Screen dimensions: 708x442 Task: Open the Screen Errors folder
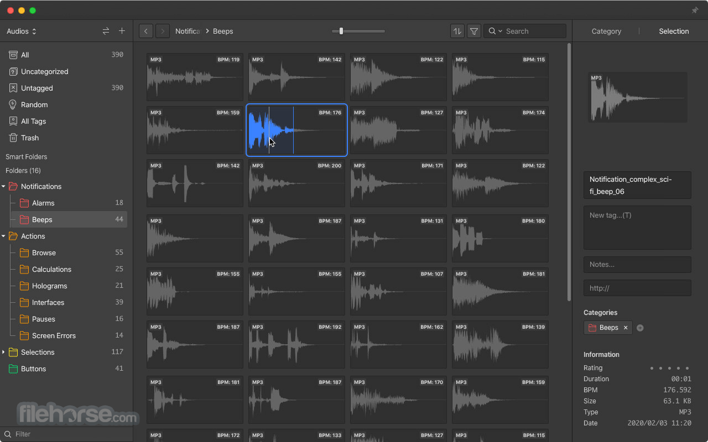coord(69,335)
